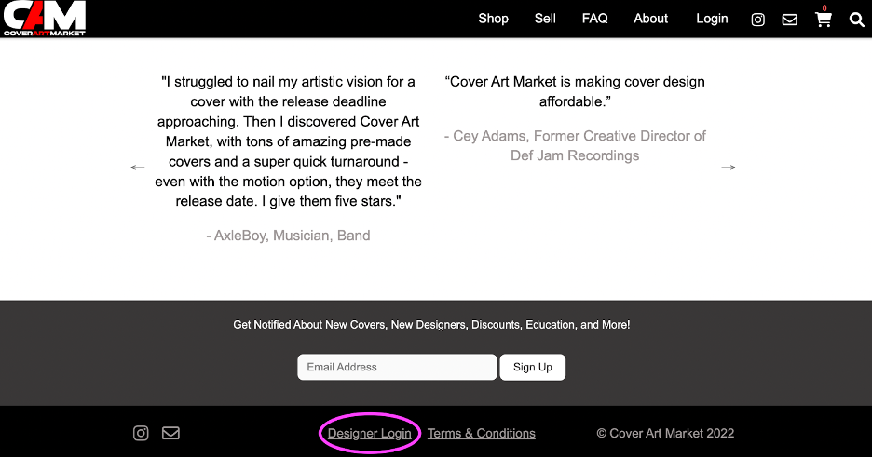
Task: Open footer Instagram icon
Action: pos(141,433)
